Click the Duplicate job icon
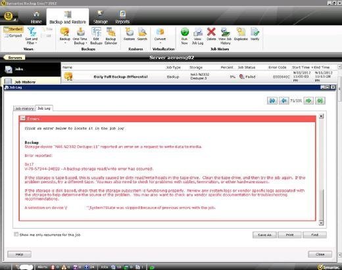This screenshot has height=270, width=342. pos(241,32)
